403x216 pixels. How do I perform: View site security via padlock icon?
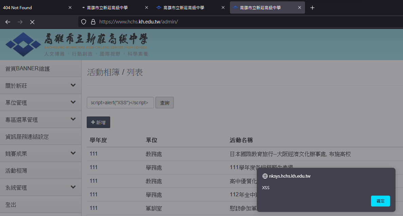(93, 22)
